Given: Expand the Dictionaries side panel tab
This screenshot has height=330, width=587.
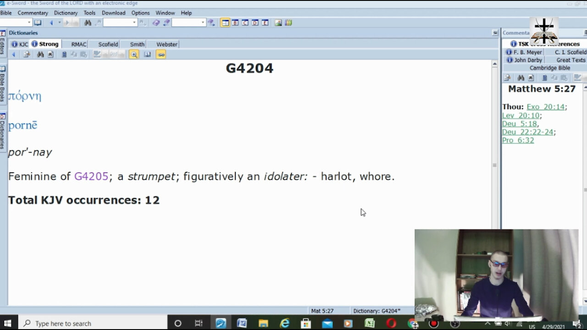Looking at the screenshot, I should point(3,132).
